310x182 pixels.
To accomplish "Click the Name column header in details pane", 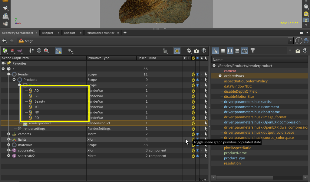I will click(x=259, y=60).
